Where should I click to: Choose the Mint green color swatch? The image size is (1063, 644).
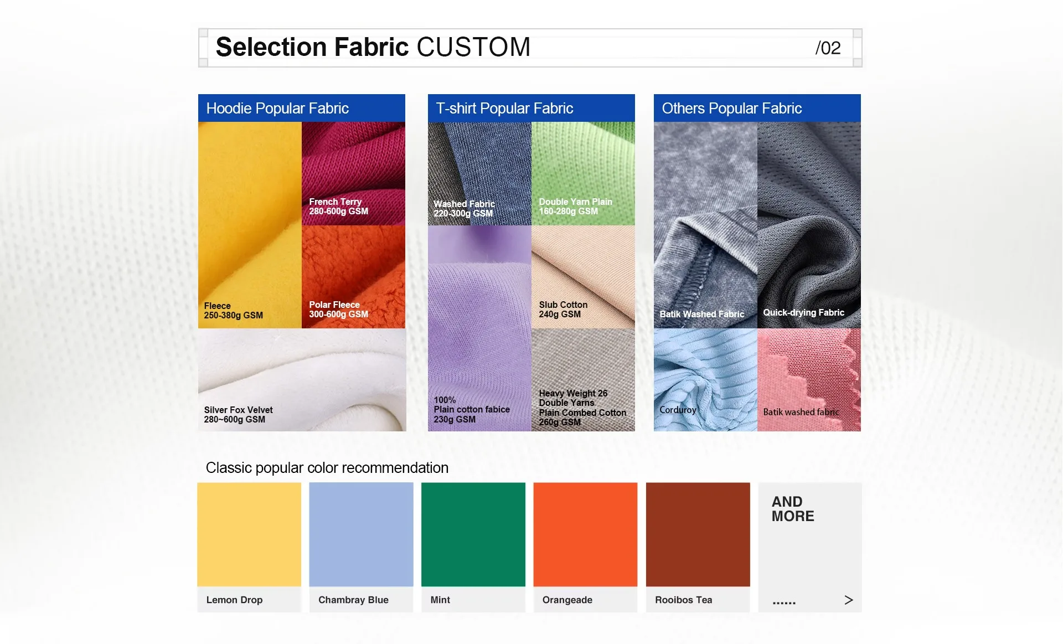point(473,534)
